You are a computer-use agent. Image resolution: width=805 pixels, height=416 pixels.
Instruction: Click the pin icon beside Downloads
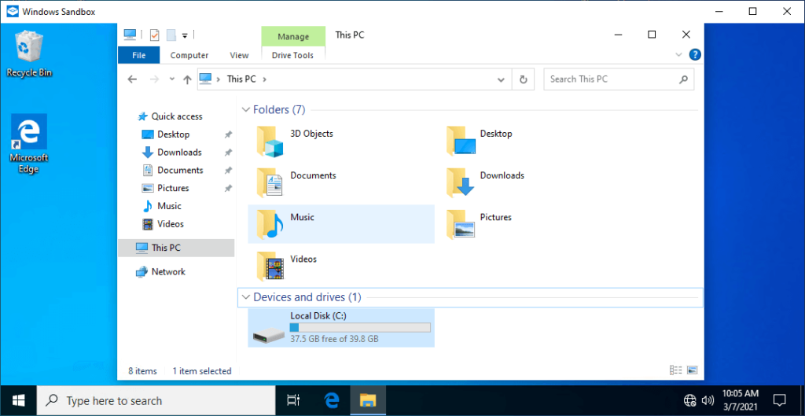[x=228, y=153]
